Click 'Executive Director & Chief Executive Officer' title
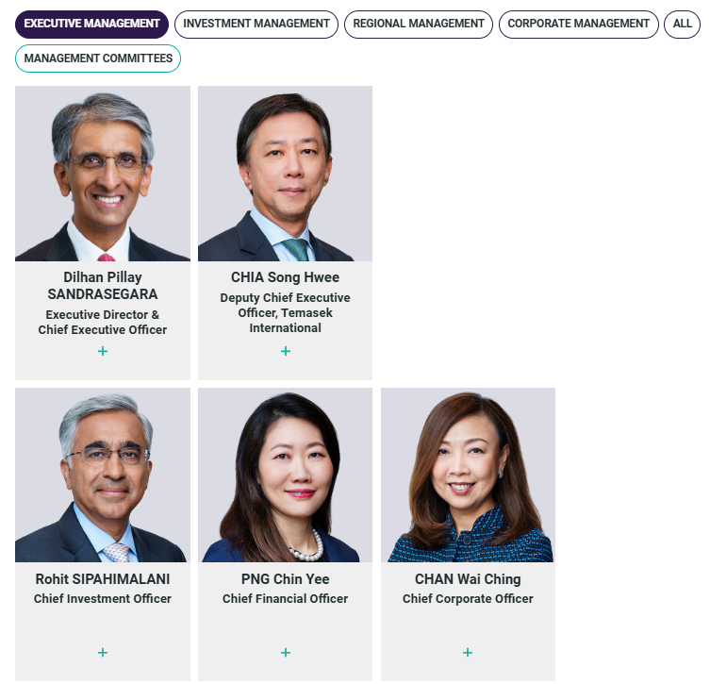 103,322
